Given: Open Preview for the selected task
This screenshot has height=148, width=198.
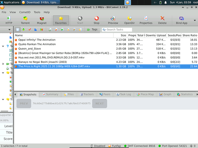Looking at the screenshot, I should pyautogui.click(x=113, y=20).
